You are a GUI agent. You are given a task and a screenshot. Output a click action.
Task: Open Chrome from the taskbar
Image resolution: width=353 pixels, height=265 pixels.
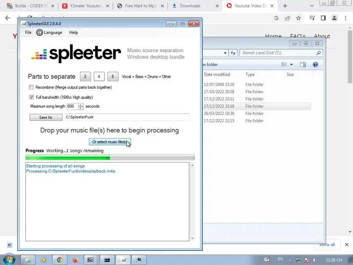tap(59, 260)
